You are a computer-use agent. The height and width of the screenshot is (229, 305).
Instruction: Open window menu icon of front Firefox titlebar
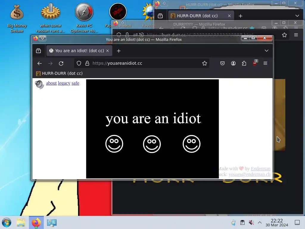[35, 38]
